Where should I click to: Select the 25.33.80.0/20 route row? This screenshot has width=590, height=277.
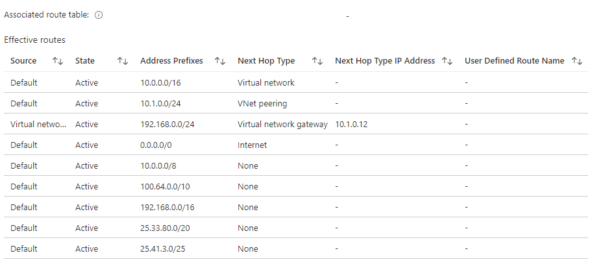click(x=296, y=228)
